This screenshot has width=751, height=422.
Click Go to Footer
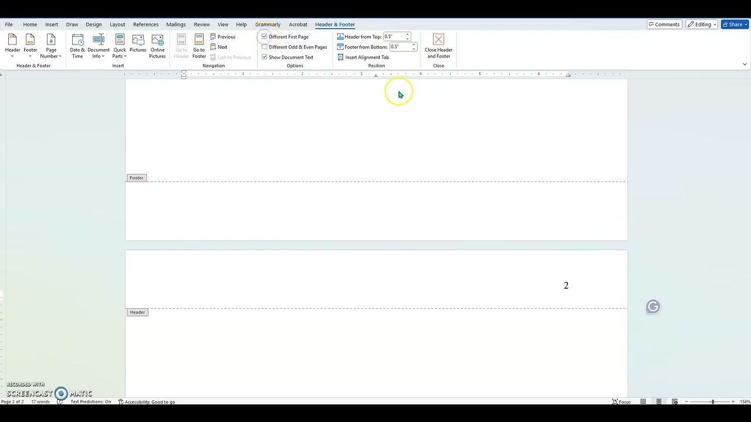tap(199, 46)
